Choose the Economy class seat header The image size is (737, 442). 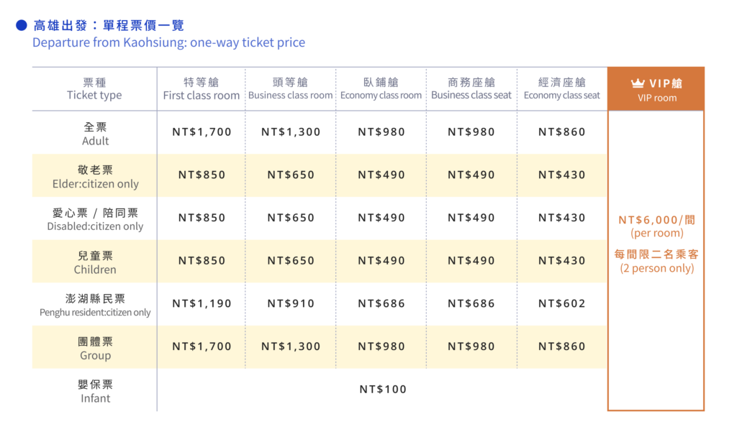pyautogui.click(x=561, y=89)
